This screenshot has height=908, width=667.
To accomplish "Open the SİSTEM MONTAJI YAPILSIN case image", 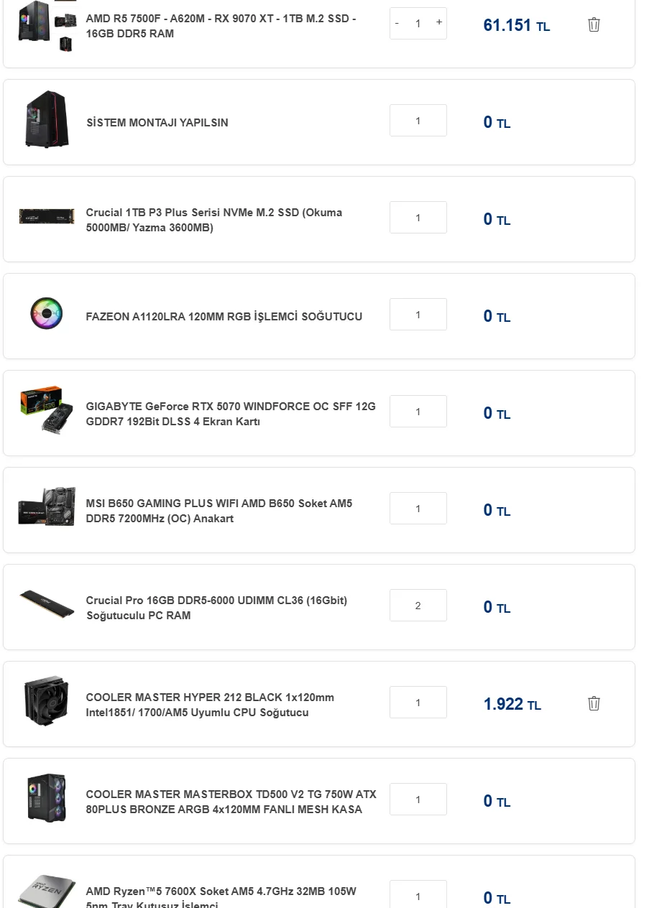I will tap(47, 119).
